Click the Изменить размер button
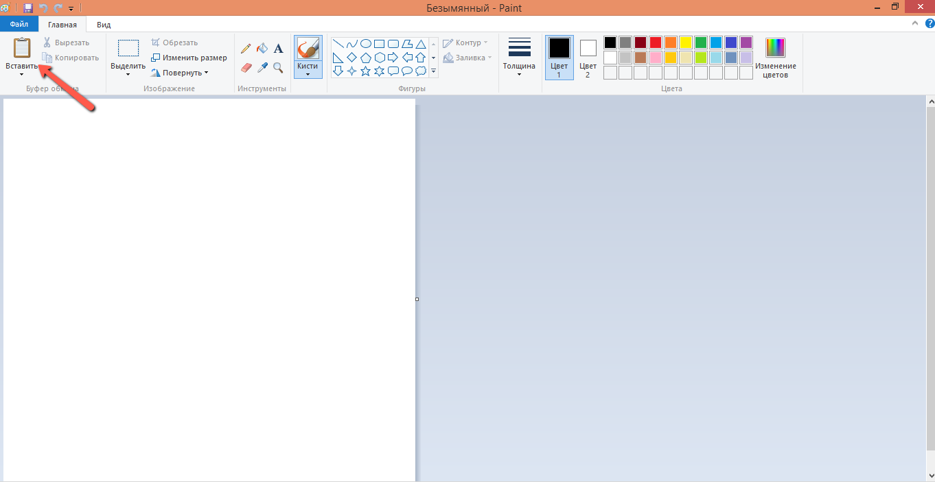935x482 pixels. [x=189, y=58]
